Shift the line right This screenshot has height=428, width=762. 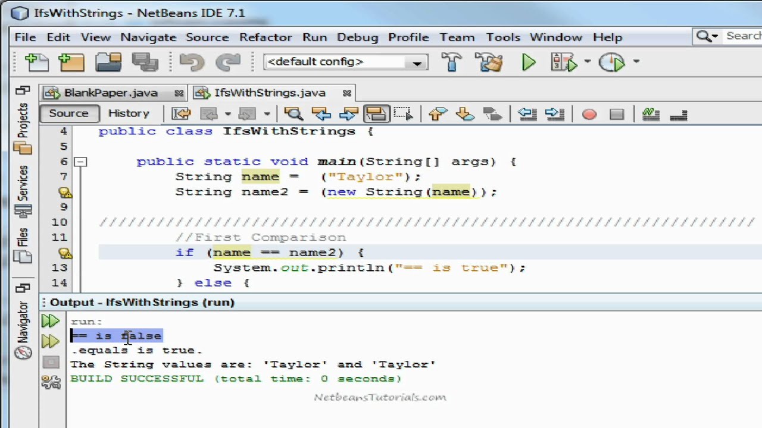tap(554, 114)
